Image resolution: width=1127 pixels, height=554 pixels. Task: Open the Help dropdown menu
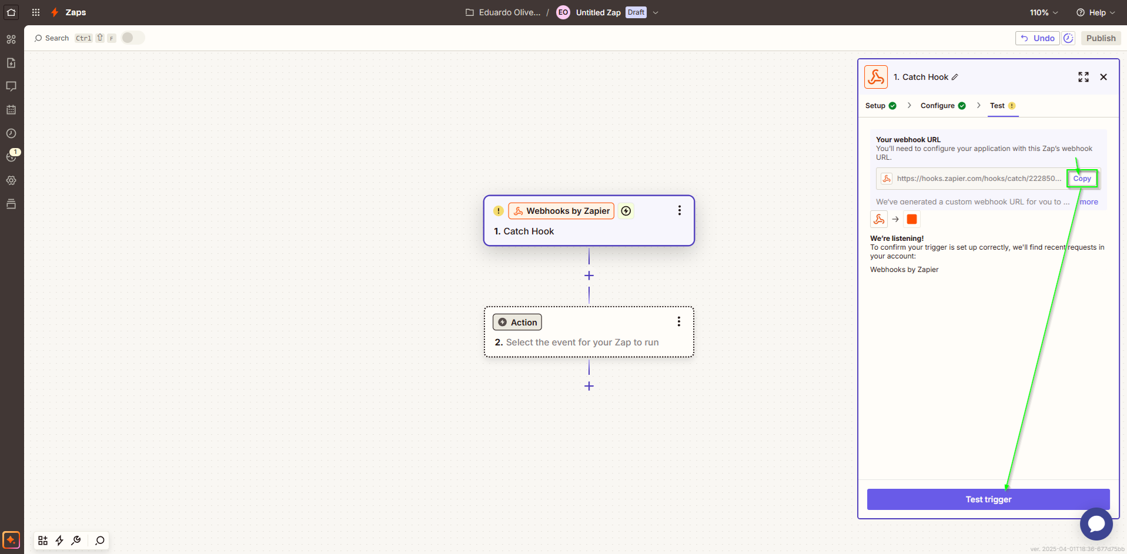pos(1096,12)
